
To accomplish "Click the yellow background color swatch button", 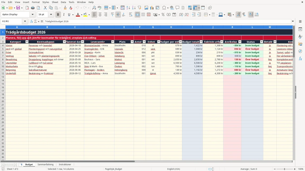I will (x=85, y=15).
